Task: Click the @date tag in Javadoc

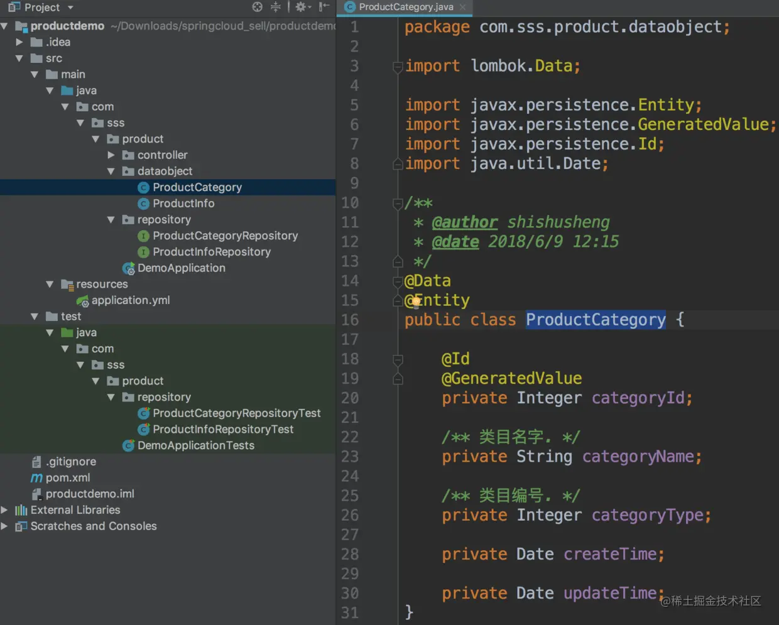Action: click(455, 242)
